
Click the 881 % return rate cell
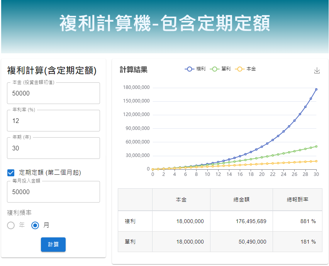click(x=297, y=221)
